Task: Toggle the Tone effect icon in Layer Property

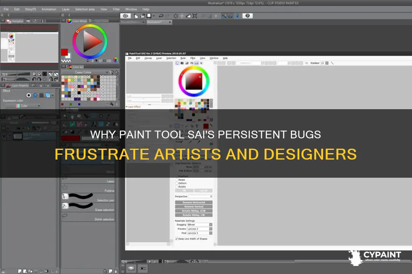Action: point(35,95)
